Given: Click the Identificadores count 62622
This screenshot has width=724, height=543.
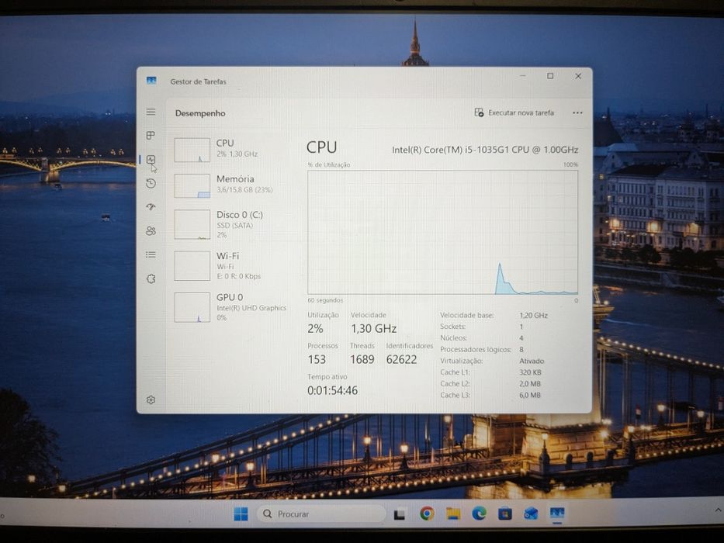Looking at the screenshot, I should 401,359.
